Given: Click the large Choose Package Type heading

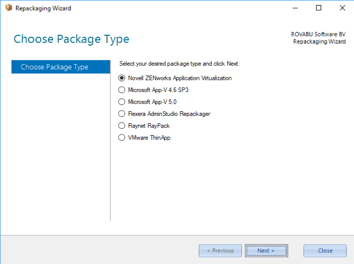Looking at the screenshot, I should 71,39.
